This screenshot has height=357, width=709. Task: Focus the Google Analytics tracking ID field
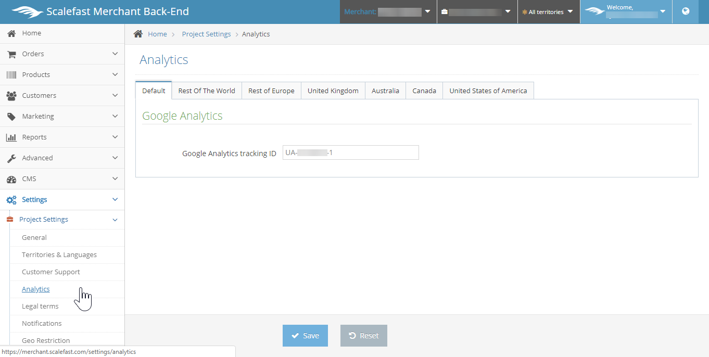pos(350,152)
